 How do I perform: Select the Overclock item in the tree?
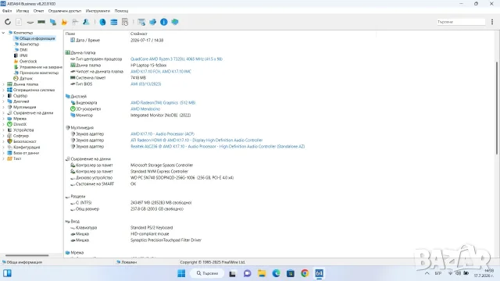tap(28, 61)
